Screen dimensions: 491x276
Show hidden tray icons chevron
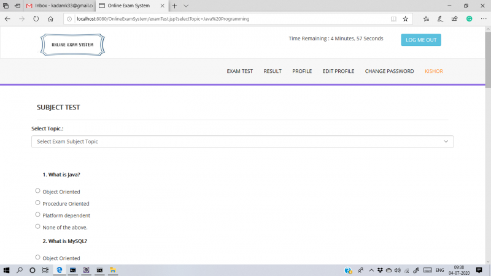[x=371, y=270]
